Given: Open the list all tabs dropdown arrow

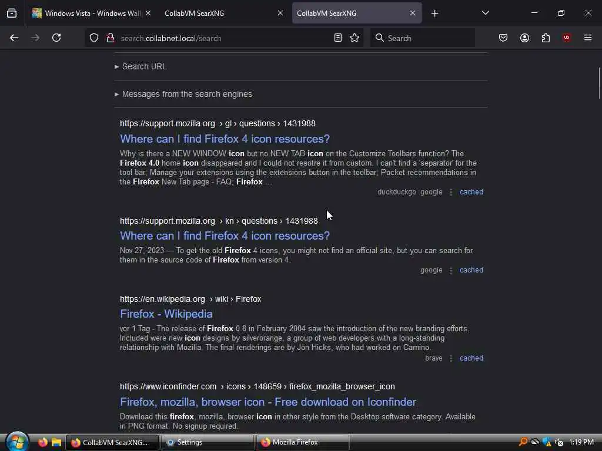Looking at the screenshot, I should (x=485, y=14).
